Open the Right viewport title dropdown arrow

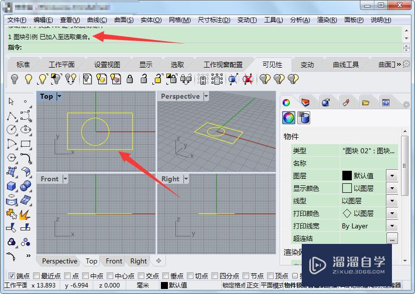[x=186, y=179]
